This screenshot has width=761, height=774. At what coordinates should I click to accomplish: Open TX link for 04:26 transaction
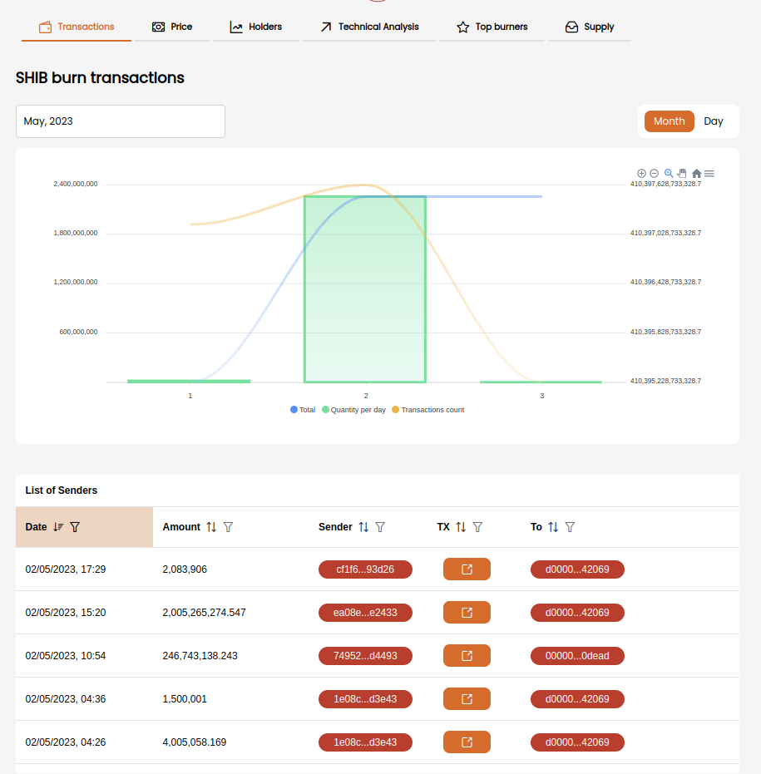[467, 742]
